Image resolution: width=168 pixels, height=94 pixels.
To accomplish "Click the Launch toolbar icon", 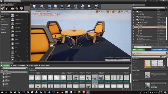I will click(96, 7).
